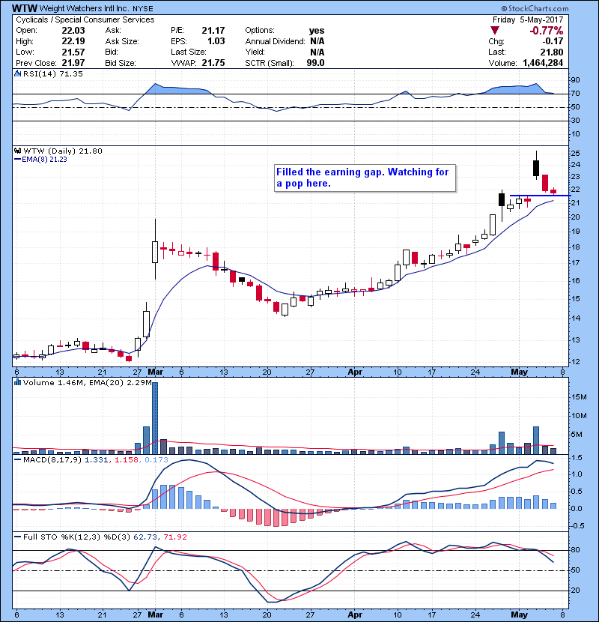Click the Annual Dividend N/A value
Viewport: 599px width, 622px height.
pyautogui.click(x=317, y=41)
